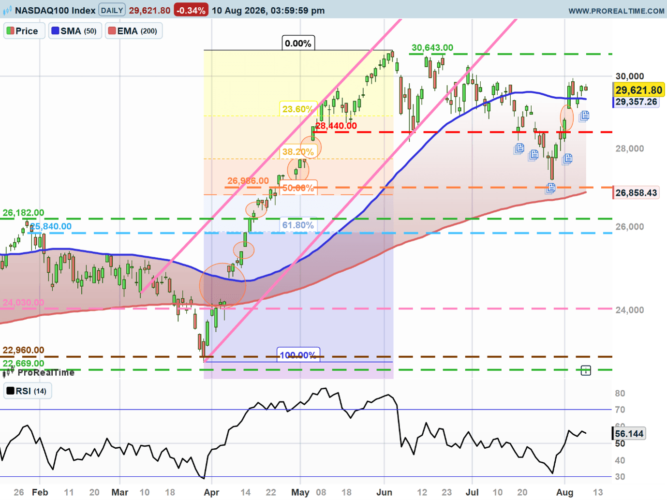
Task: Click the Aug label on the time axis
Action: [x=564, y=492]
